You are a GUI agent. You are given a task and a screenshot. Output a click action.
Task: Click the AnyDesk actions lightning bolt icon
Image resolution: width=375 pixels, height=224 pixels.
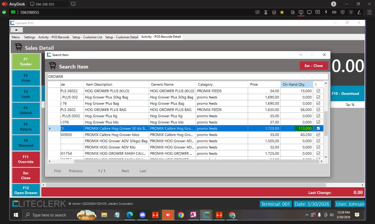coord(326,12)
